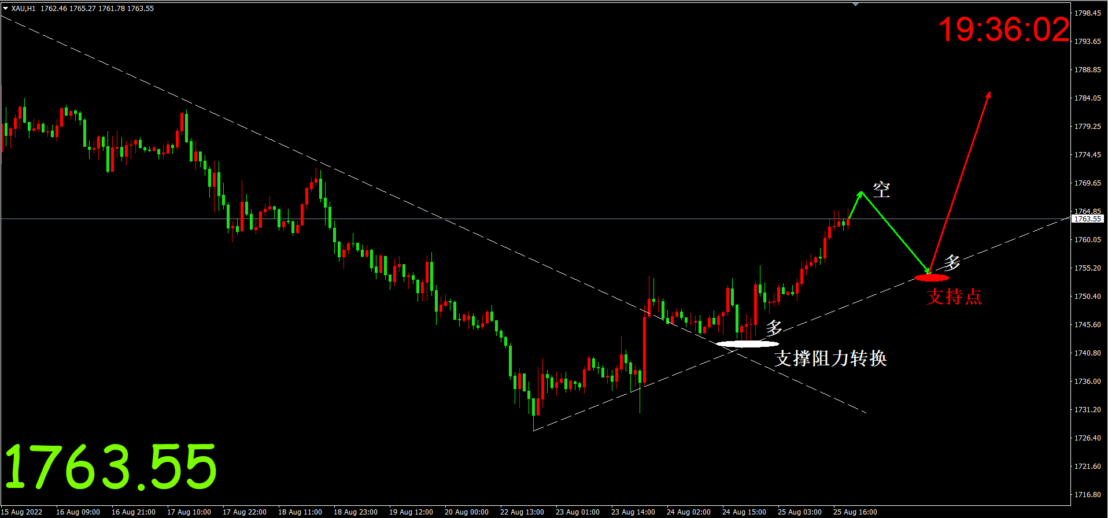Click the 1736.00 price axis label
The height and width of the screenshot is (518, 1108).
pyautogui.click(x=1088, y=381)
